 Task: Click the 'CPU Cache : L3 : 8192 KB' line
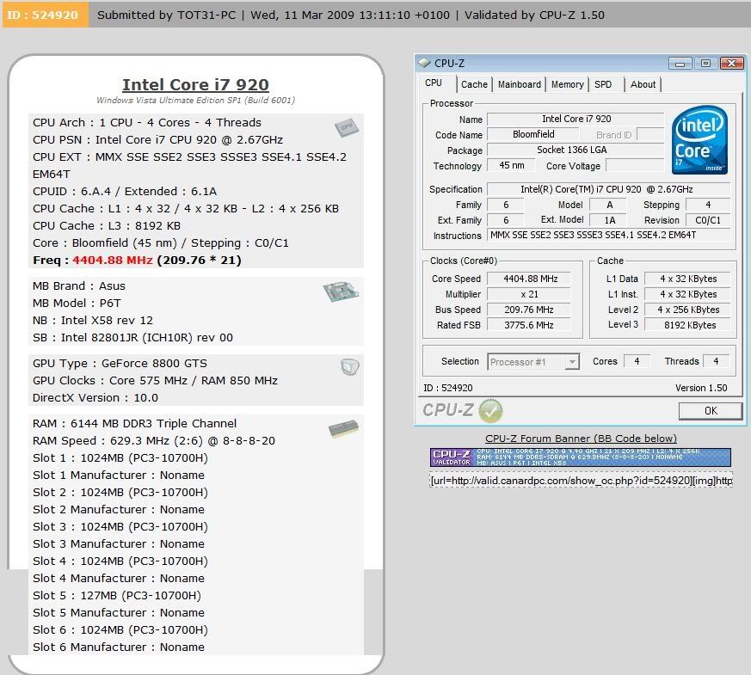pyautogui.click(x=107, y=225)
